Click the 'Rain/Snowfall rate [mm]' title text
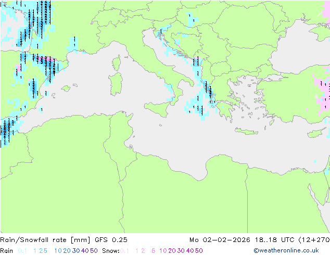 point(45,240)
